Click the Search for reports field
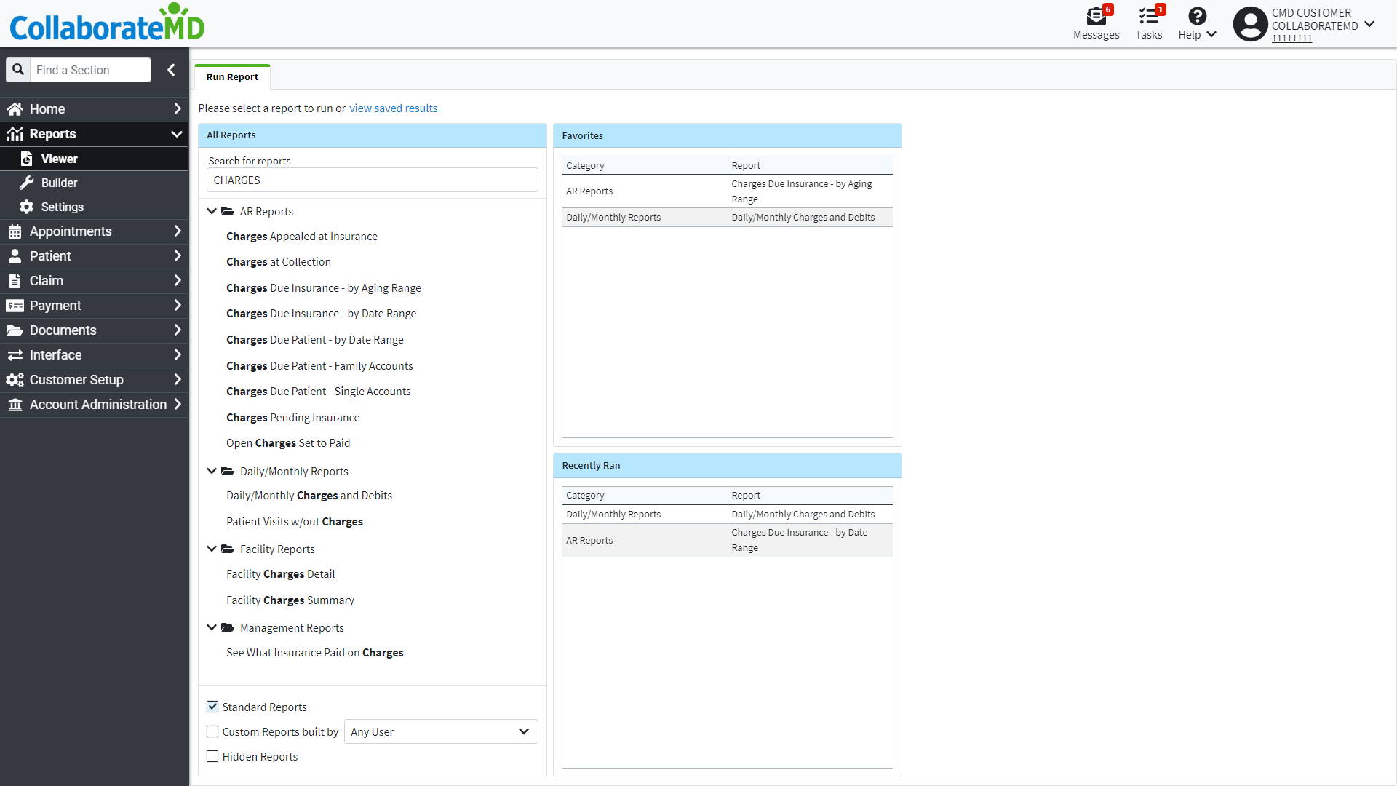1397x786 pixels. tap(373, 180)
